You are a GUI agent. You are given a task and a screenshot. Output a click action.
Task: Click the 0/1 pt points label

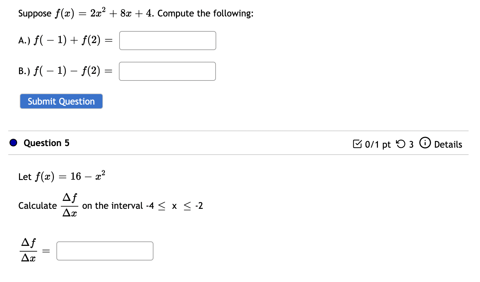[x=377, y=144]
